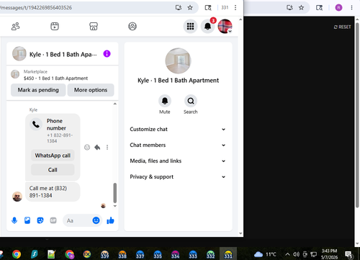Click the chat messages scrollbar thumb
Image resolution: width=360 pixels, height=260 pixels.
click(115, 193)
